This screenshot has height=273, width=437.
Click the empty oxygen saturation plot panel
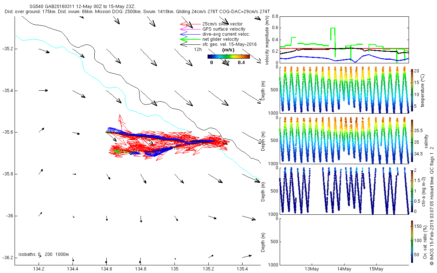343,241
